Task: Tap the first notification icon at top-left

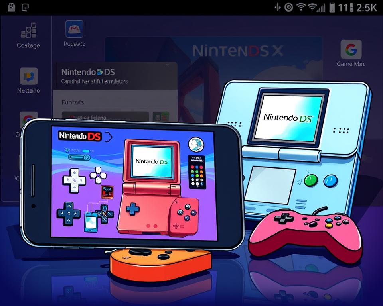Action: [11, 7]
